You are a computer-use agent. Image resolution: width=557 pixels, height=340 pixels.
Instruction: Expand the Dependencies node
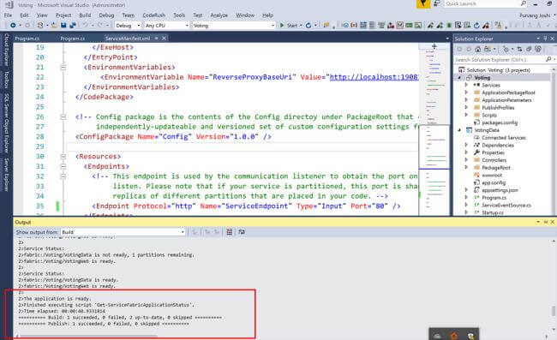point(466,145)
